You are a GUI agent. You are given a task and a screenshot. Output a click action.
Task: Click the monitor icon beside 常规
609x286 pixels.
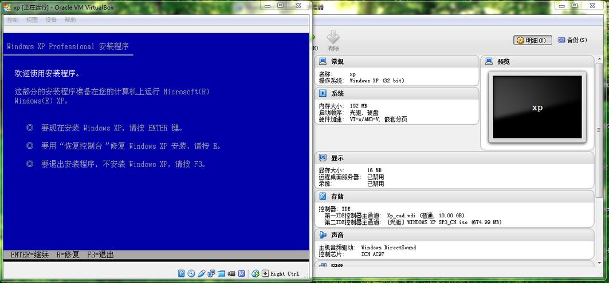(x=323, y=62)
